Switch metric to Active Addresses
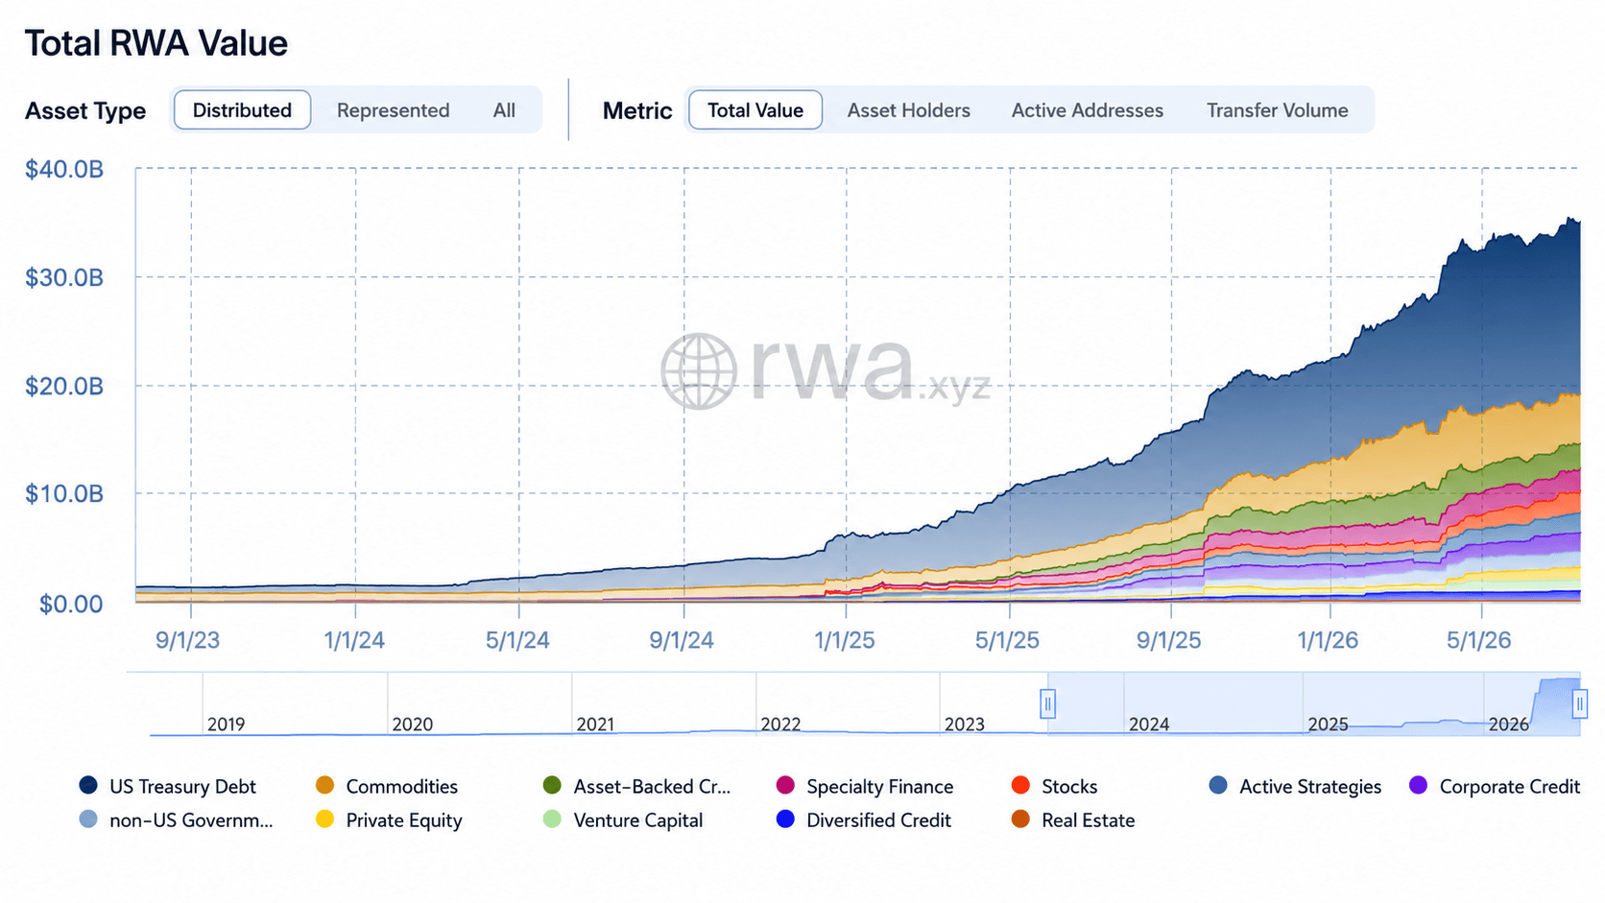 (1087, 110)
